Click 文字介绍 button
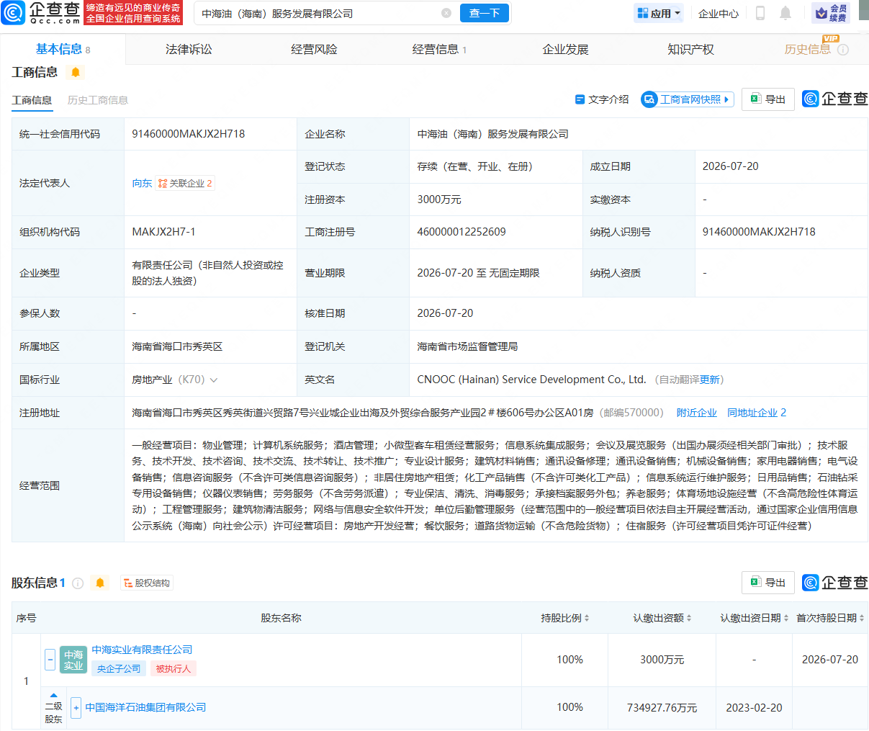Viewport: 869px width, 731px height. (602, 99)
